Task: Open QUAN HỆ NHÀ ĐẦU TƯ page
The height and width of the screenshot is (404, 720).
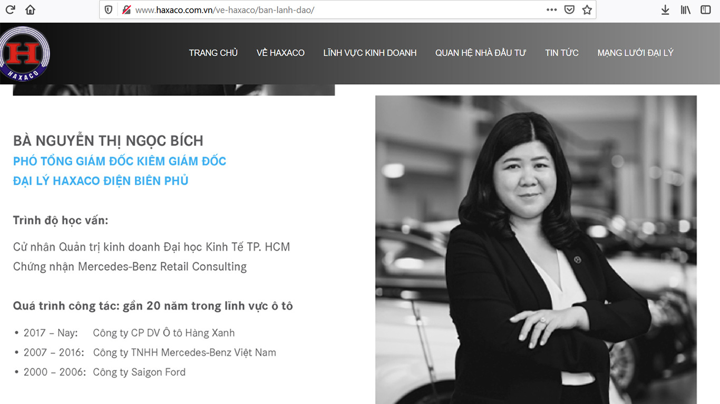Action: [x=480, y=53]
